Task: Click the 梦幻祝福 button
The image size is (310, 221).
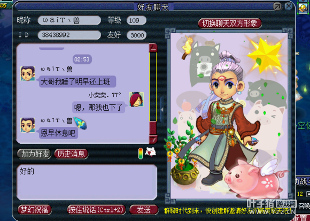Action: click(35, 210)
